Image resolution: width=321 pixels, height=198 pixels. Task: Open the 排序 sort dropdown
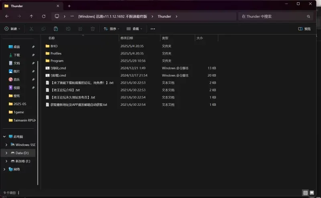(x=112, y=29)
